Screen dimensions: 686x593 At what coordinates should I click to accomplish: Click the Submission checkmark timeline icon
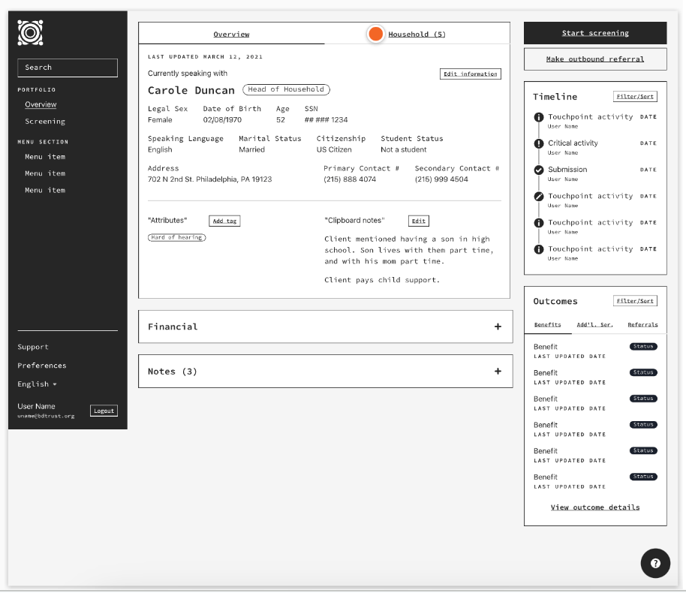click(x=538, y=170)
